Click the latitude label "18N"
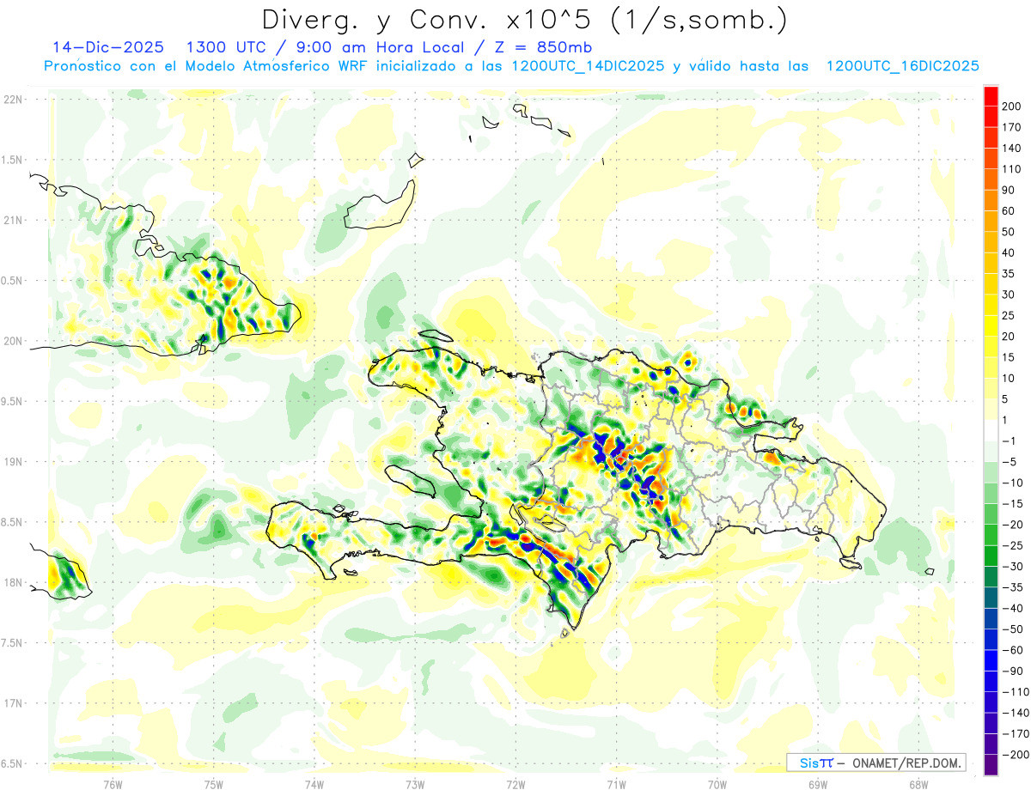Viewport: 1031px width, 796px height. pos(13,582)
